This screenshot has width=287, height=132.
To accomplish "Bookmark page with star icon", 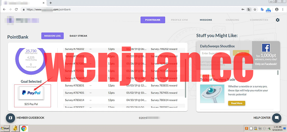I will [255, 9].
